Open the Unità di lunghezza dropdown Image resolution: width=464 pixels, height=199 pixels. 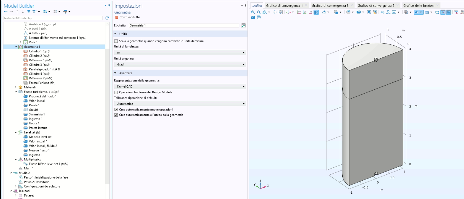click(180, 52)
